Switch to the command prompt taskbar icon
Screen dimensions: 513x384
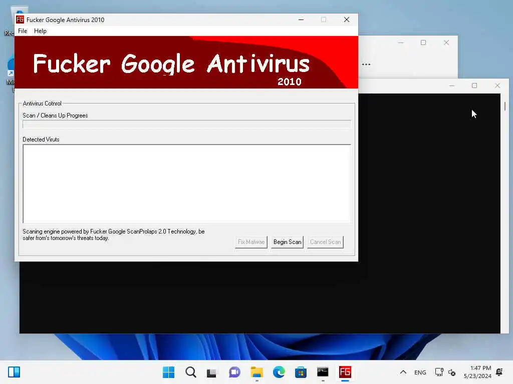[323, 372]
